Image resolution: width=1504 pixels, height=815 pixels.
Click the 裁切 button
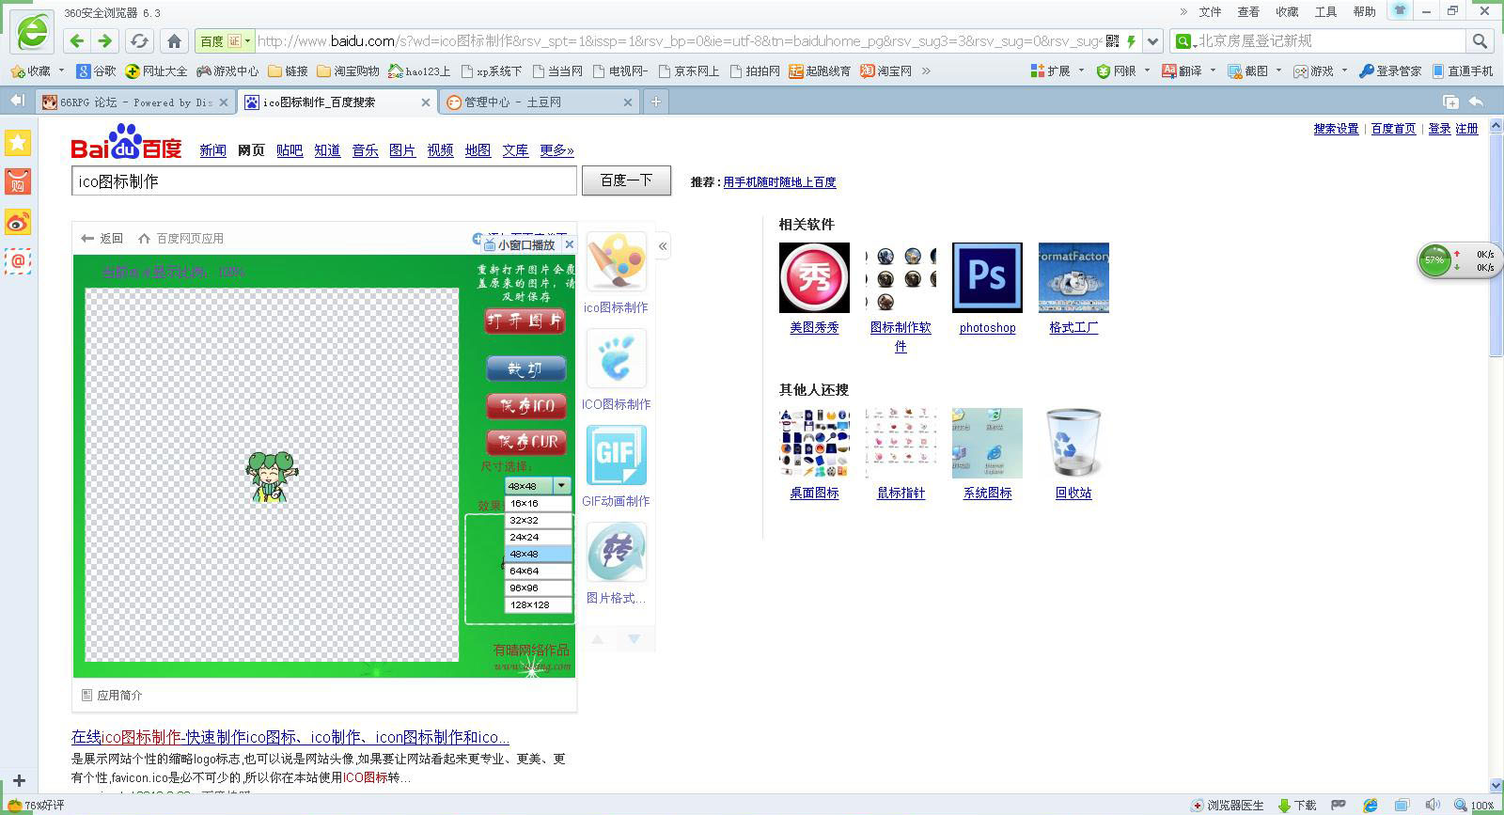click(526, 369)
